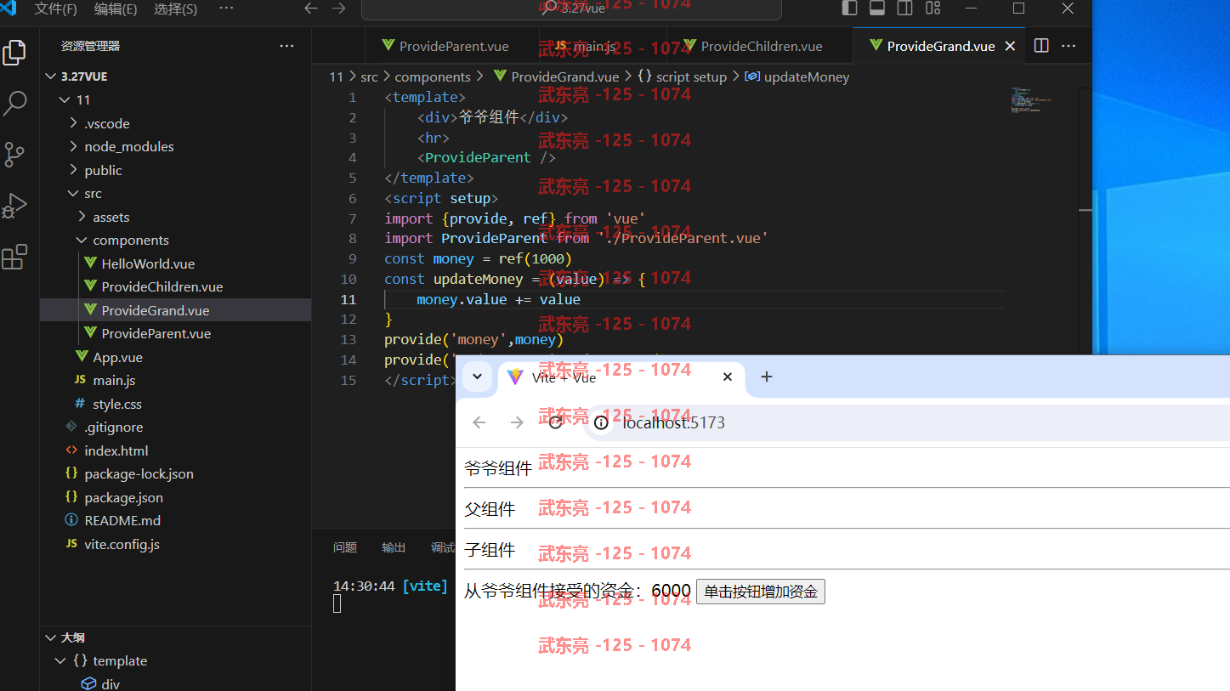Collapse the template node in outline
The width and height of the screenshot is (1230, 691).
(x=175, y=660)
